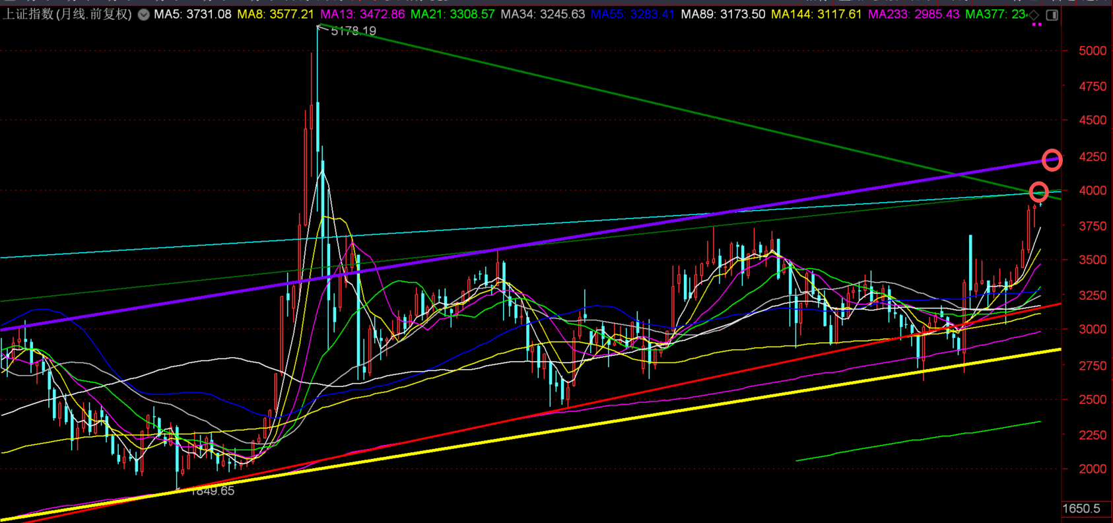Click the diamond marker icon at top right
Image resolution: width=1113 pixels, height=523 pixels.
[1034, 15]
